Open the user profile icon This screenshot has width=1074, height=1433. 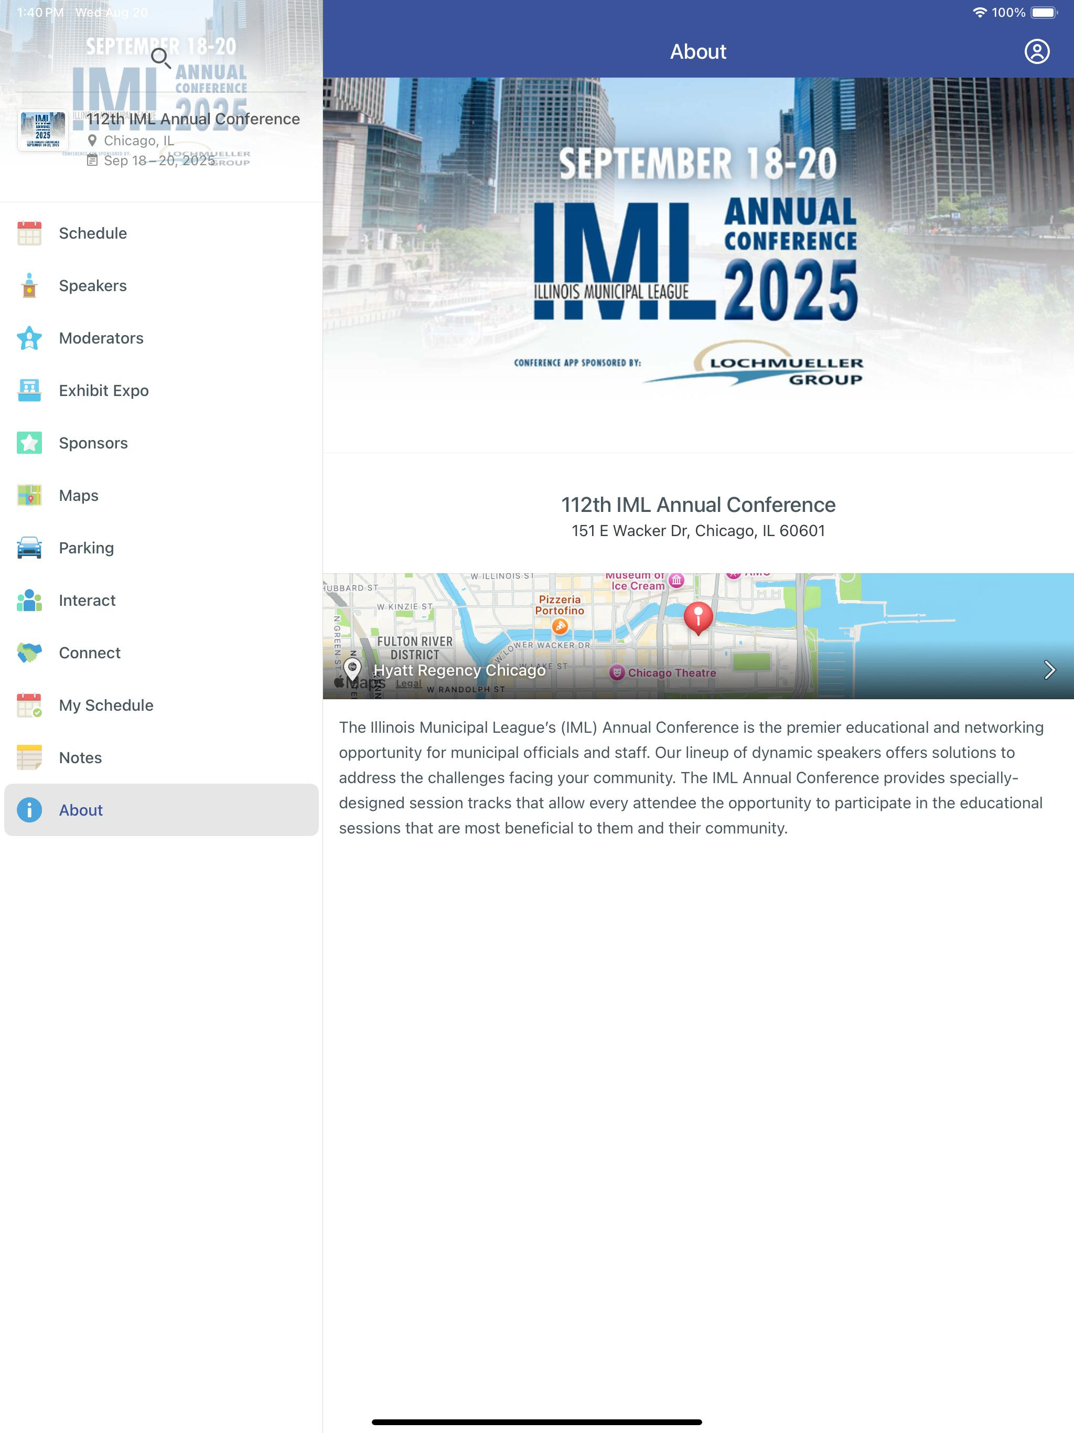[1036, 52]
